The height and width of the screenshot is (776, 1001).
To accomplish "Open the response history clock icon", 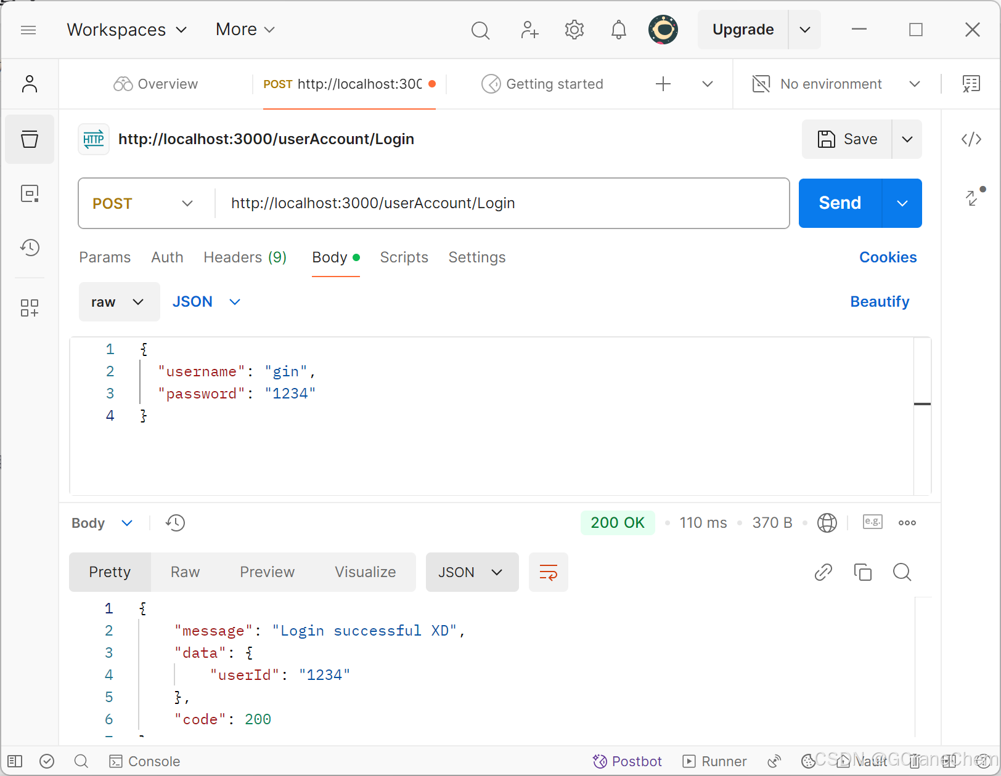I will [175, 523].
